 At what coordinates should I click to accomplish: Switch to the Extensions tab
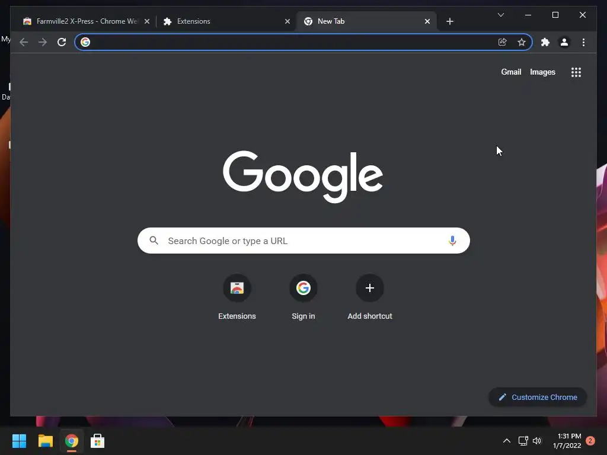[x=226, y=21]
